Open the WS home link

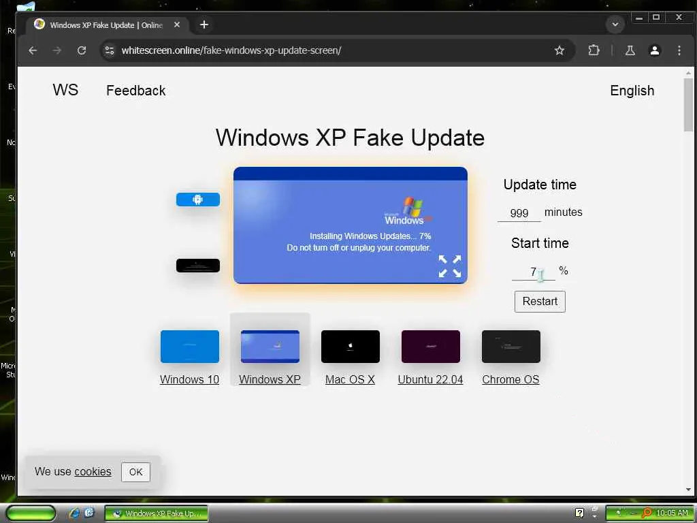tap(65, 90)
